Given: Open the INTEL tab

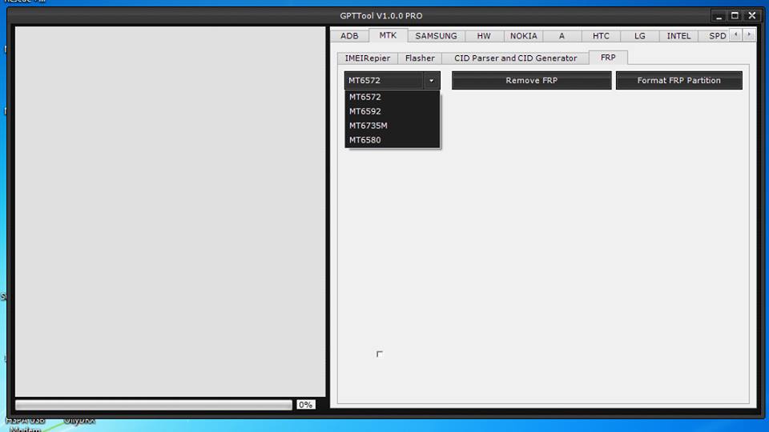Looking at the screenshot, I should pyautogui.click(x=678, y=36).
